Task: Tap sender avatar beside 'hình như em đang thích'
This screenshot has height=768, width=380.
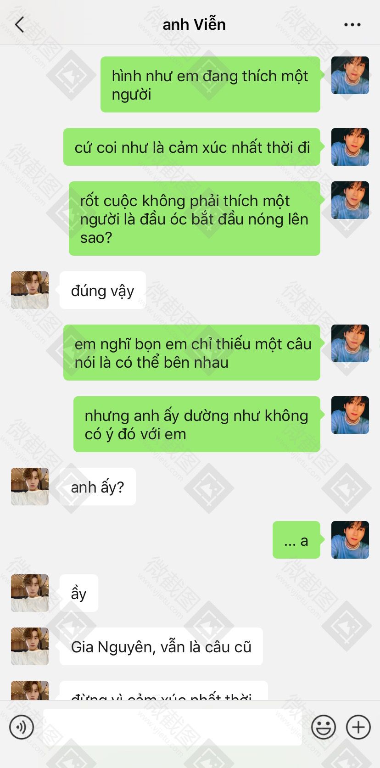Action: (350, 75)
